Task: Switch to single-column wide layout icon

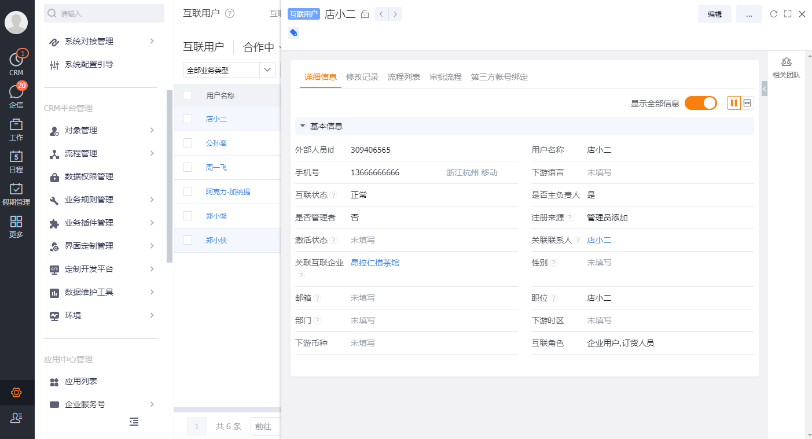Action: pos(747,103)
